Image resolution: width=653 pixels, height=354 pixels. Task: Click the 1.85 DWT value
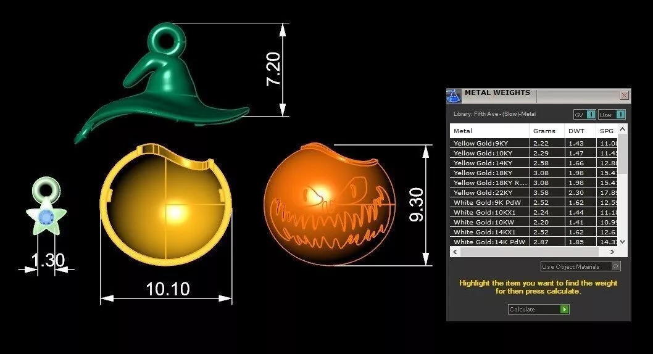pyautogui.click(x=576, y=242)
